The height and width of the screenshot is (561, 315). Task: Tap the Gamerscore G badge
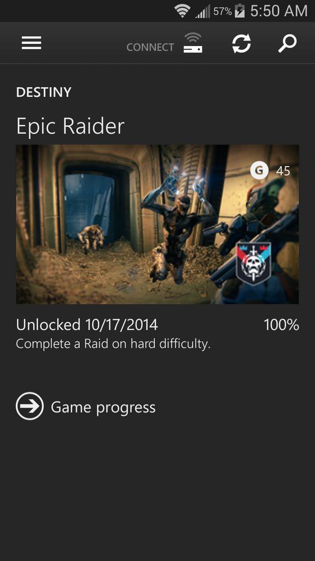pyautogui.click(x=259, y=170)
